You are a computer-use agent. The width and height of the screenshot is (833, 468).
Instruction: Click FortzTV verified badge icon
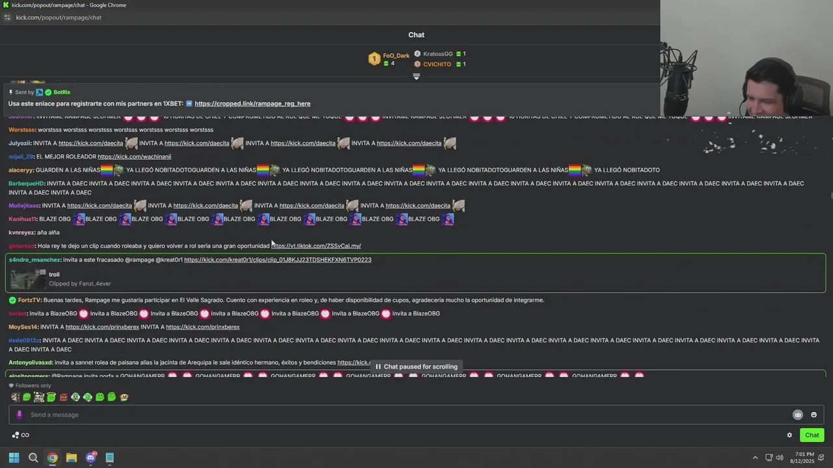(12, 300)
